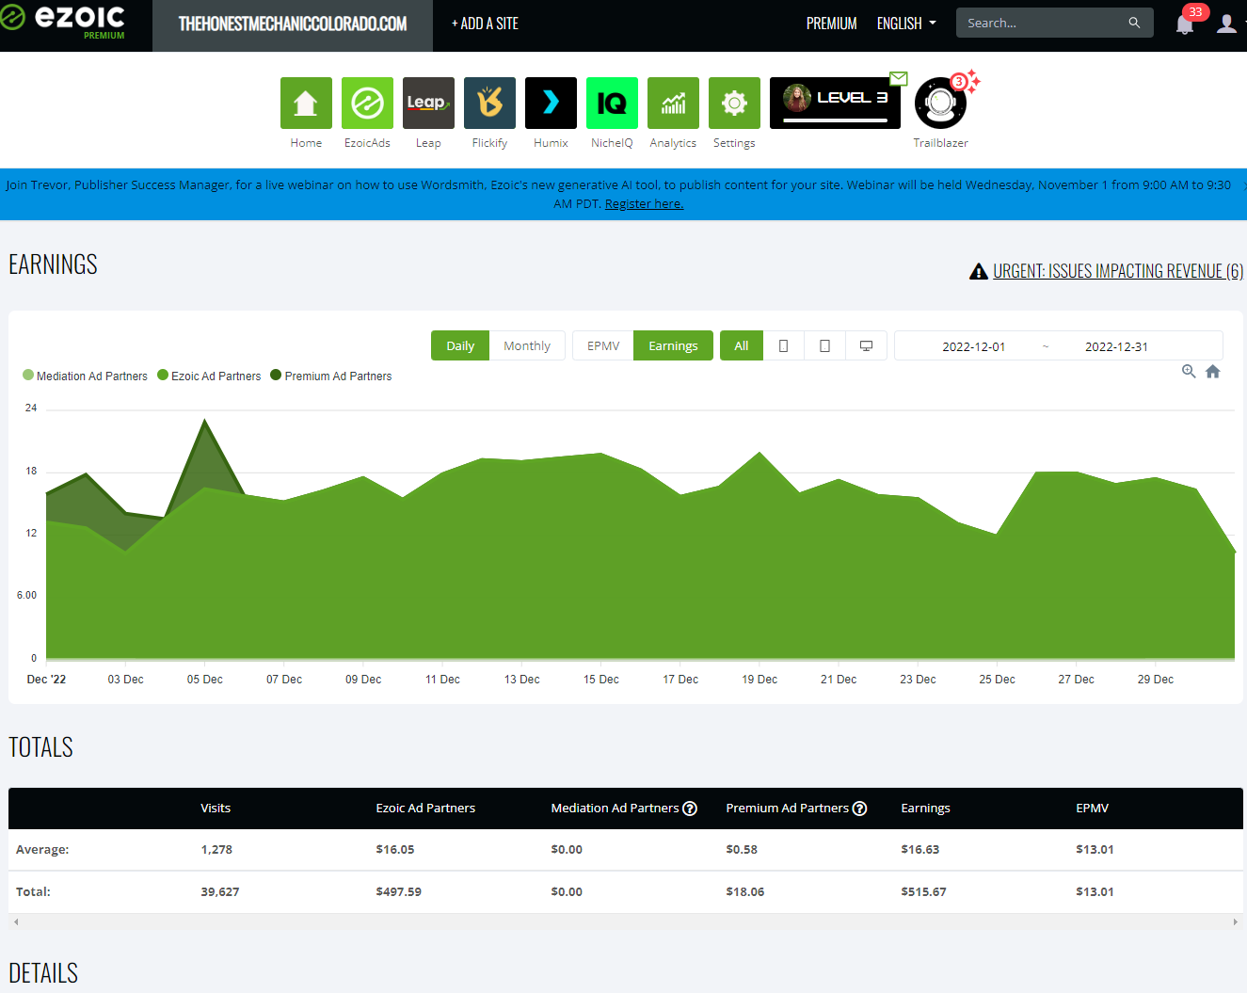Click the EPMV column header

(1092, 808)
